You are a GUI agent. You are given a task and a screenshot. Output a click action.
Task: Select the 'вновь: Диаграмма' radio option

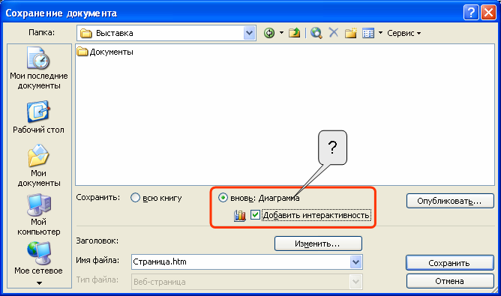[x=223, y=198]
